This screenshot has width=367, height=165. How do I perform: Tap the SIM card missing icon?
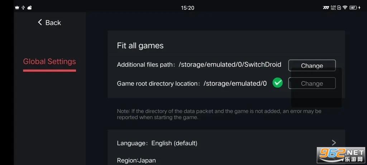339,8
